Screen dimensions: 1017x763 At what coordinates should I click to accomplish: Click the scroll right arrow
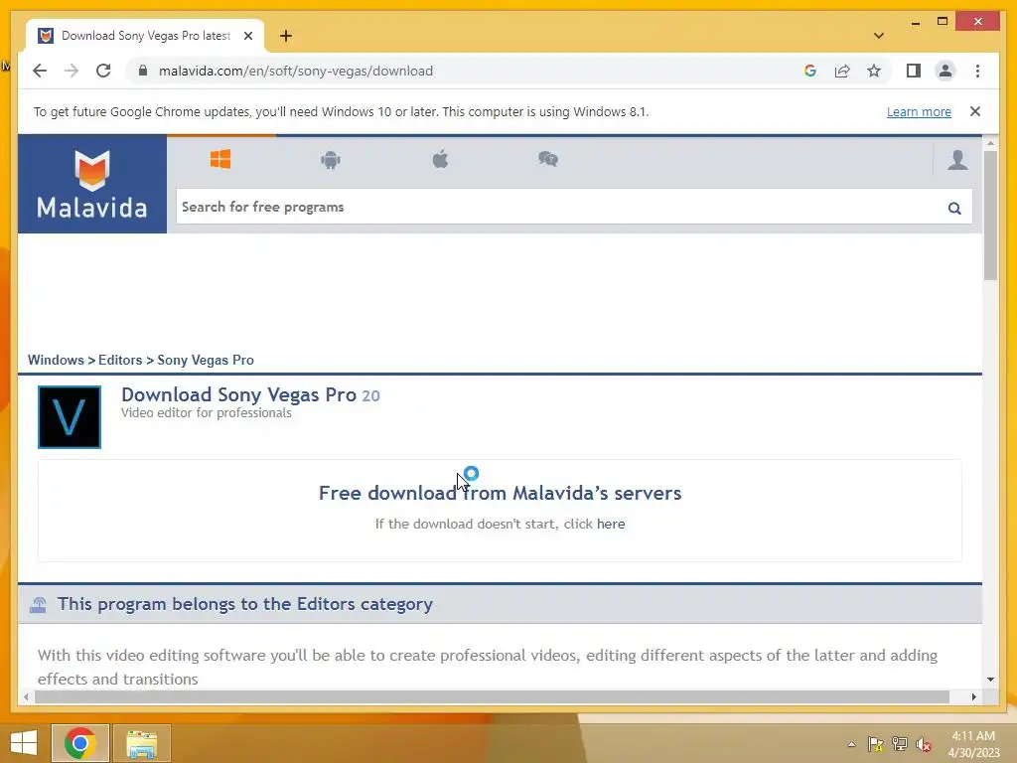[973, 696]
